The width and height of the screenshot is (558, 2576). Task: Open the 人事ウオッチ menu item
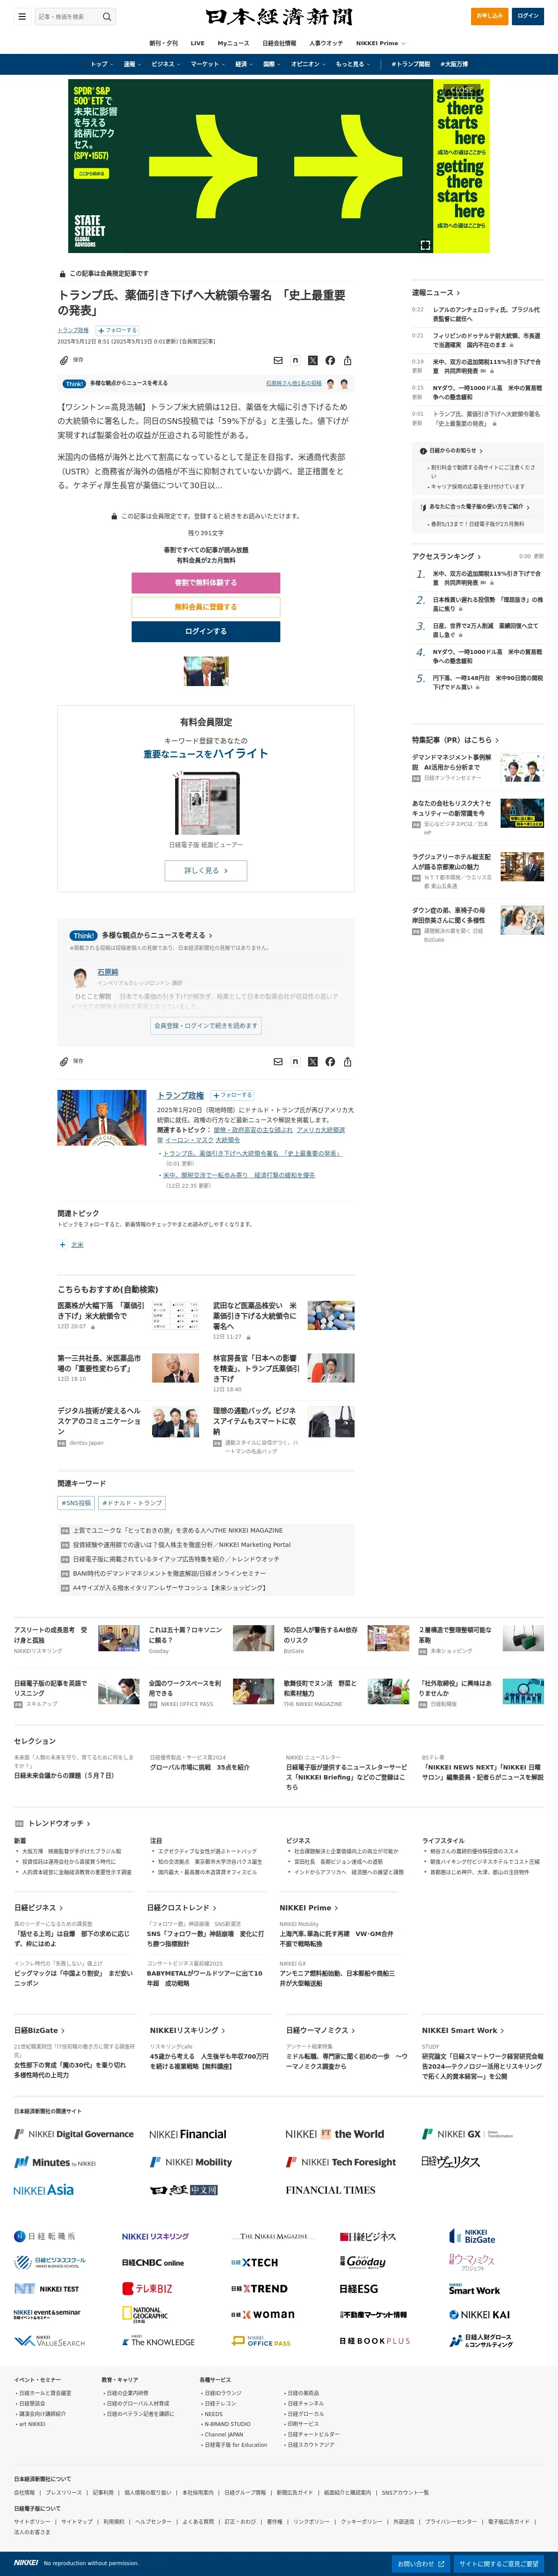coord(326,43)
